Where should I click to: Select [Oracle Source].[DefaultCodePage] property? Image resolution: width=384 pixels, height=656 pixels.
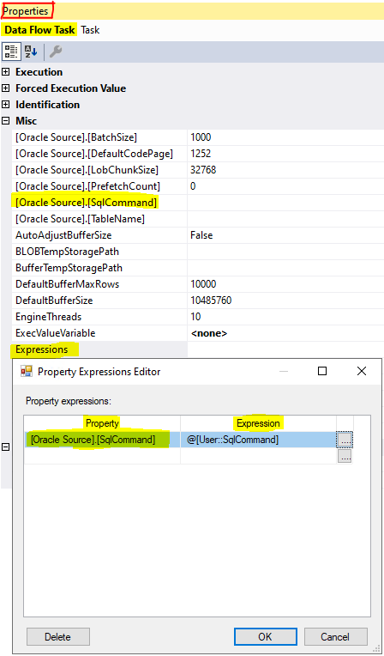click(x=94, y=154)
